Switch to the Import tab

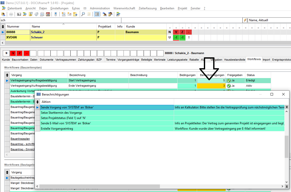(x=266, y=60)
